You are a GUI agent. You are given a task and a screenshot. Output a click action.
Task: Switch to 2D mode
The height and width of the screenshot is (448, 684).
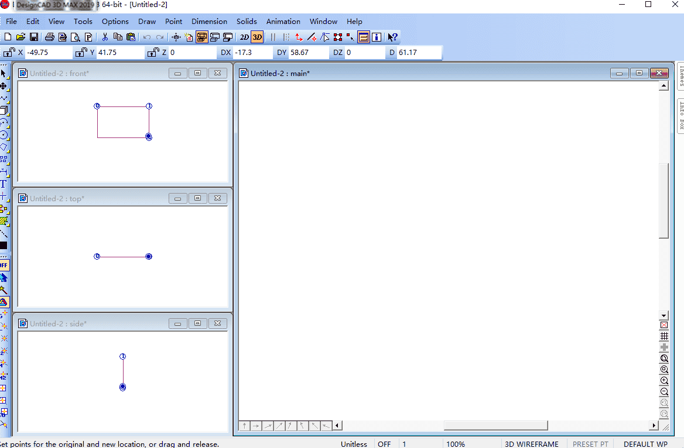(x=244, y=37)
